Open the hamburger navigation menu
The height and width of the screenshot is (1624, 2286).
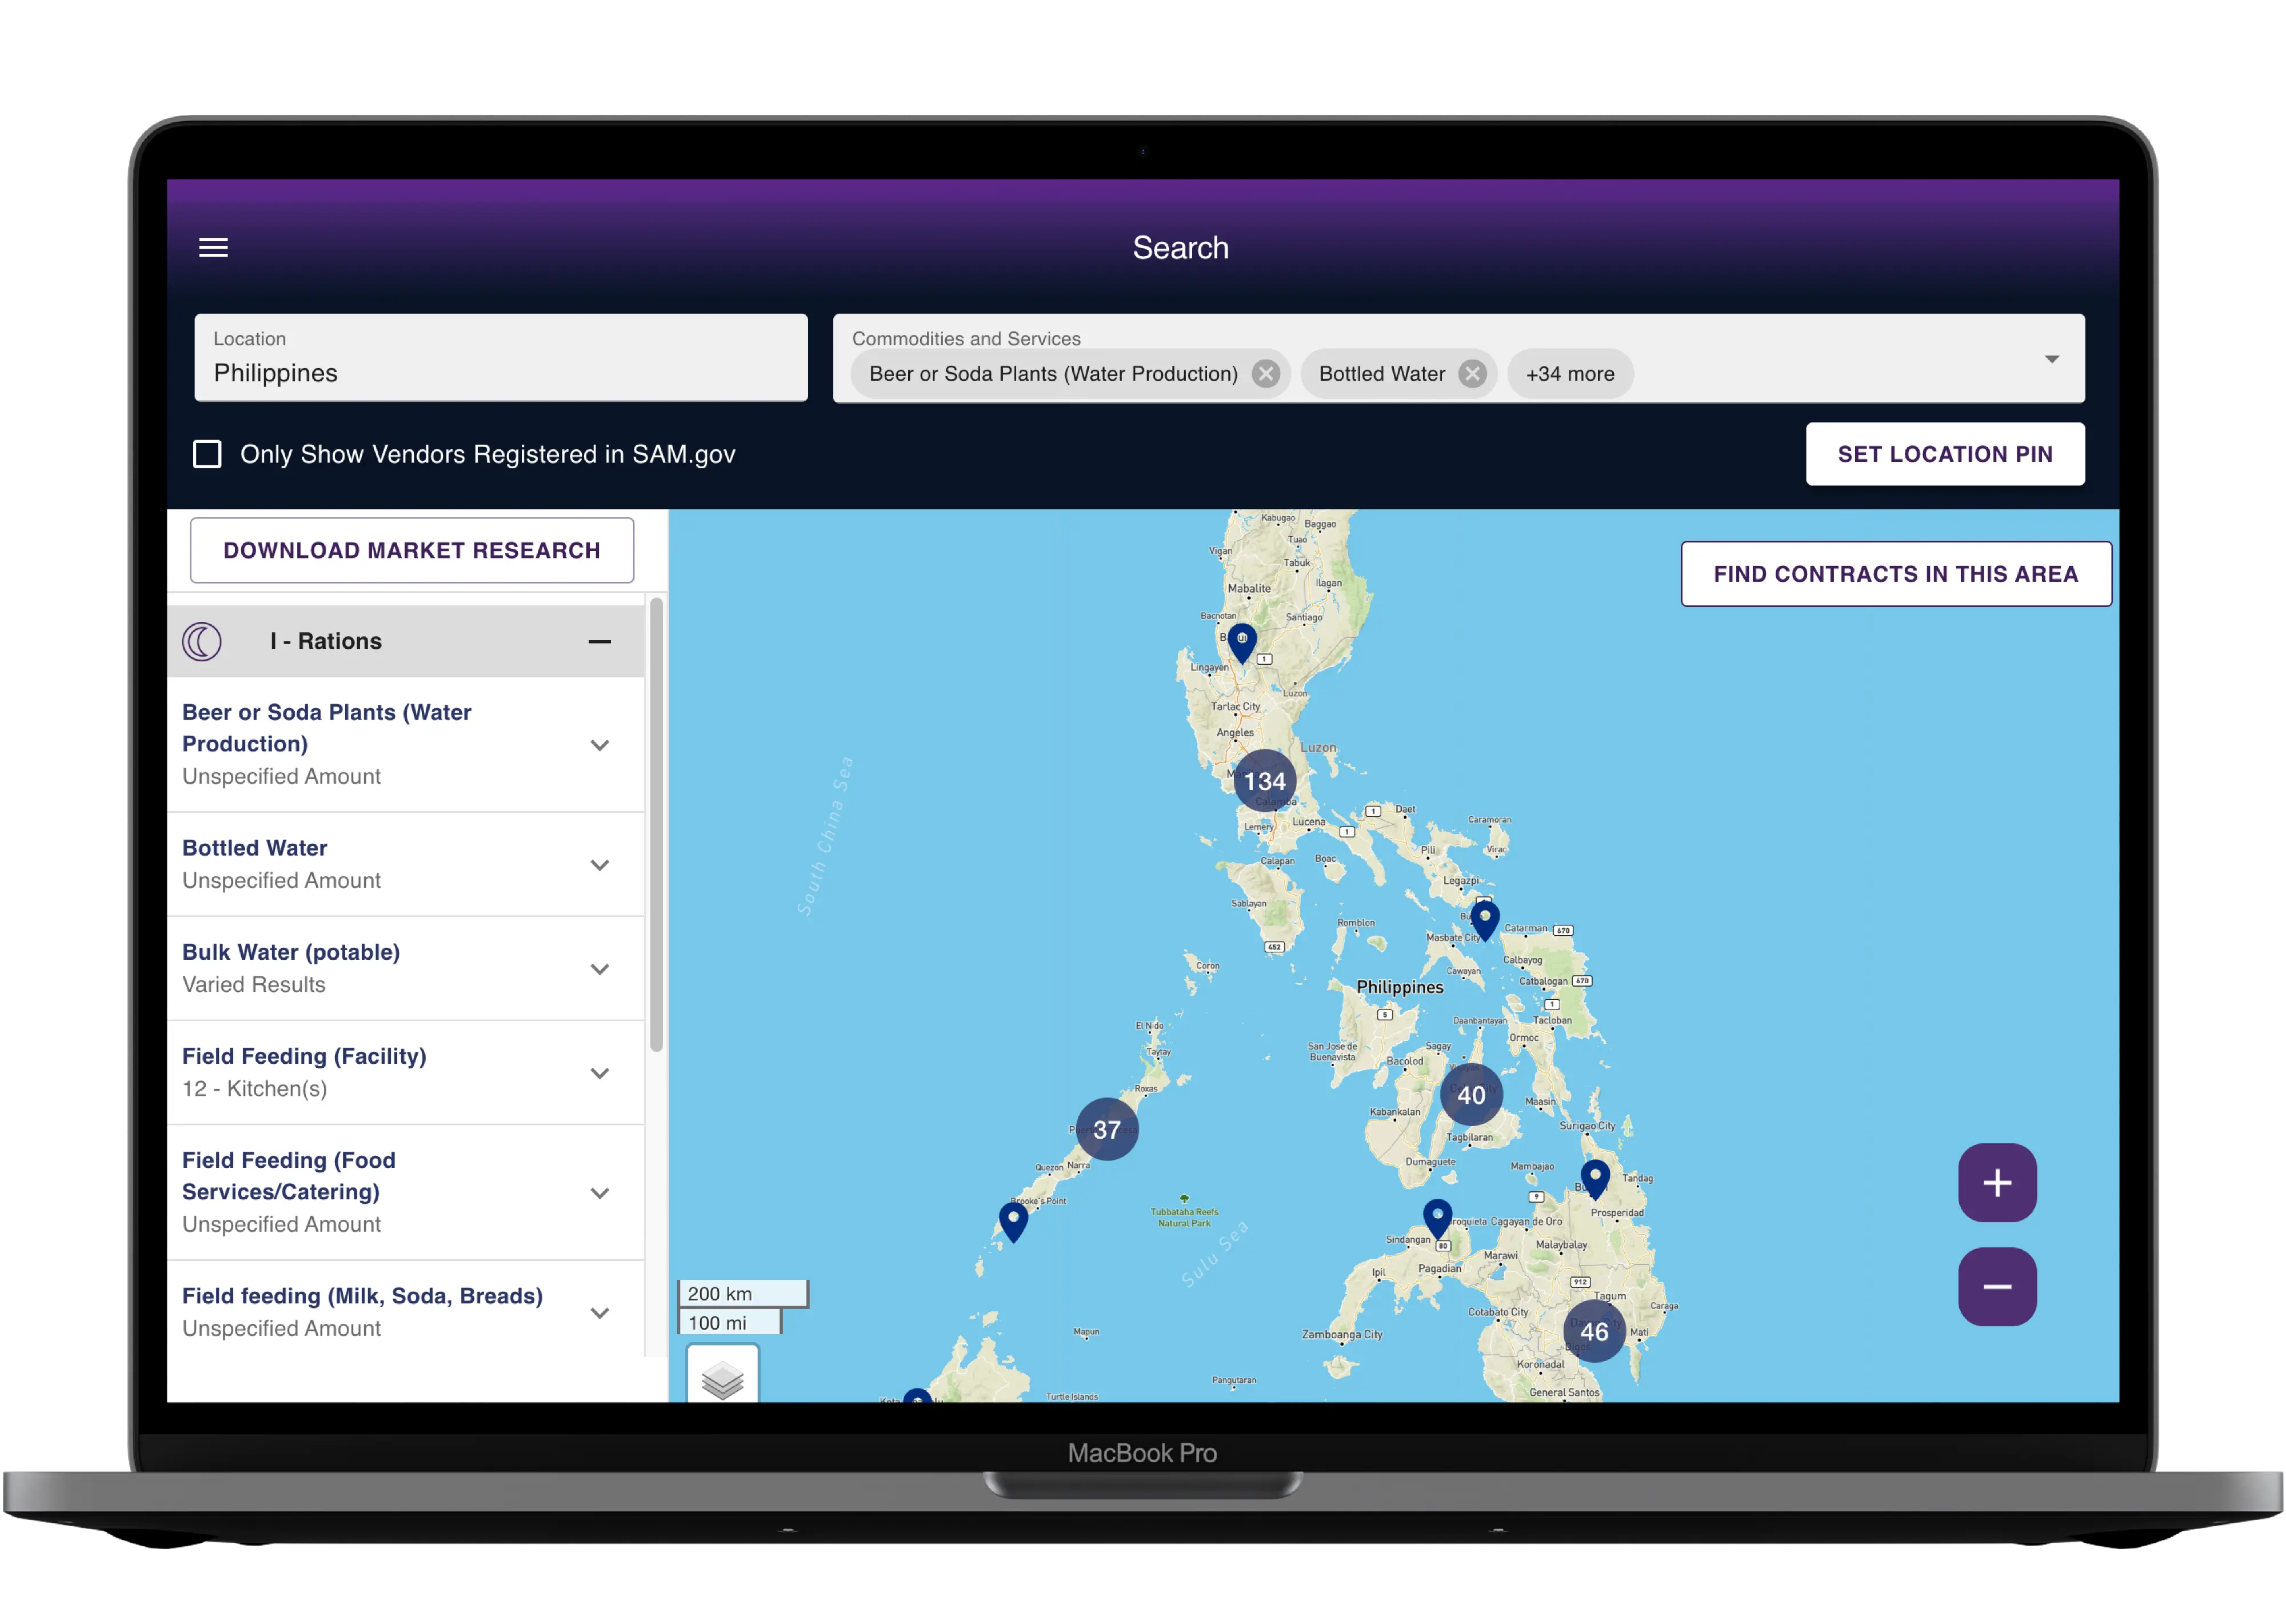213,247
